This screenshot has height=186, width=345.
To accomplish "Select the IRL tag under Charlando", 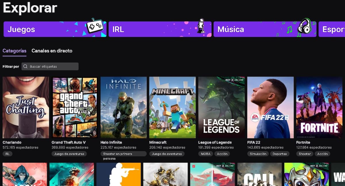I will 7,154.
